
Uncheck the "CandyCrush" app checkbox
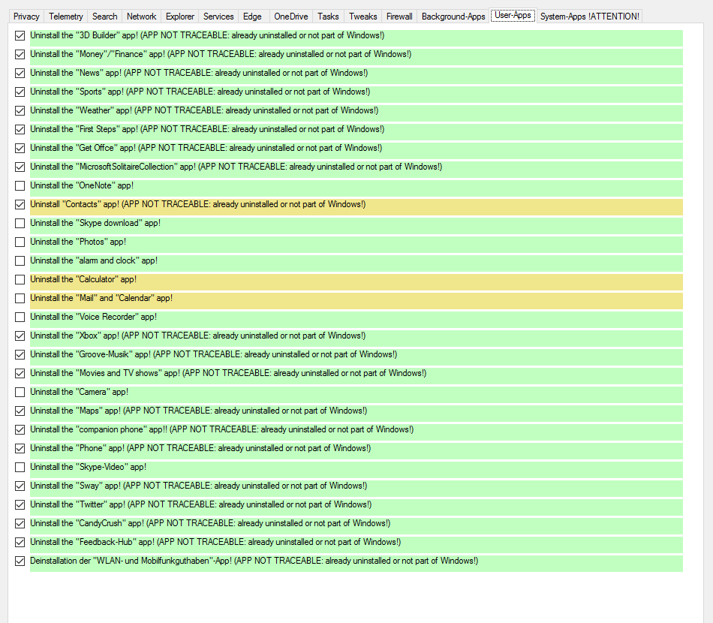pos(20,523)
